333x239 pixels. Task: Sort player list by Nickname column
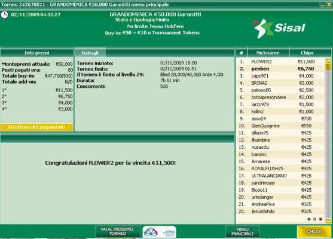(x=268, y=53)
